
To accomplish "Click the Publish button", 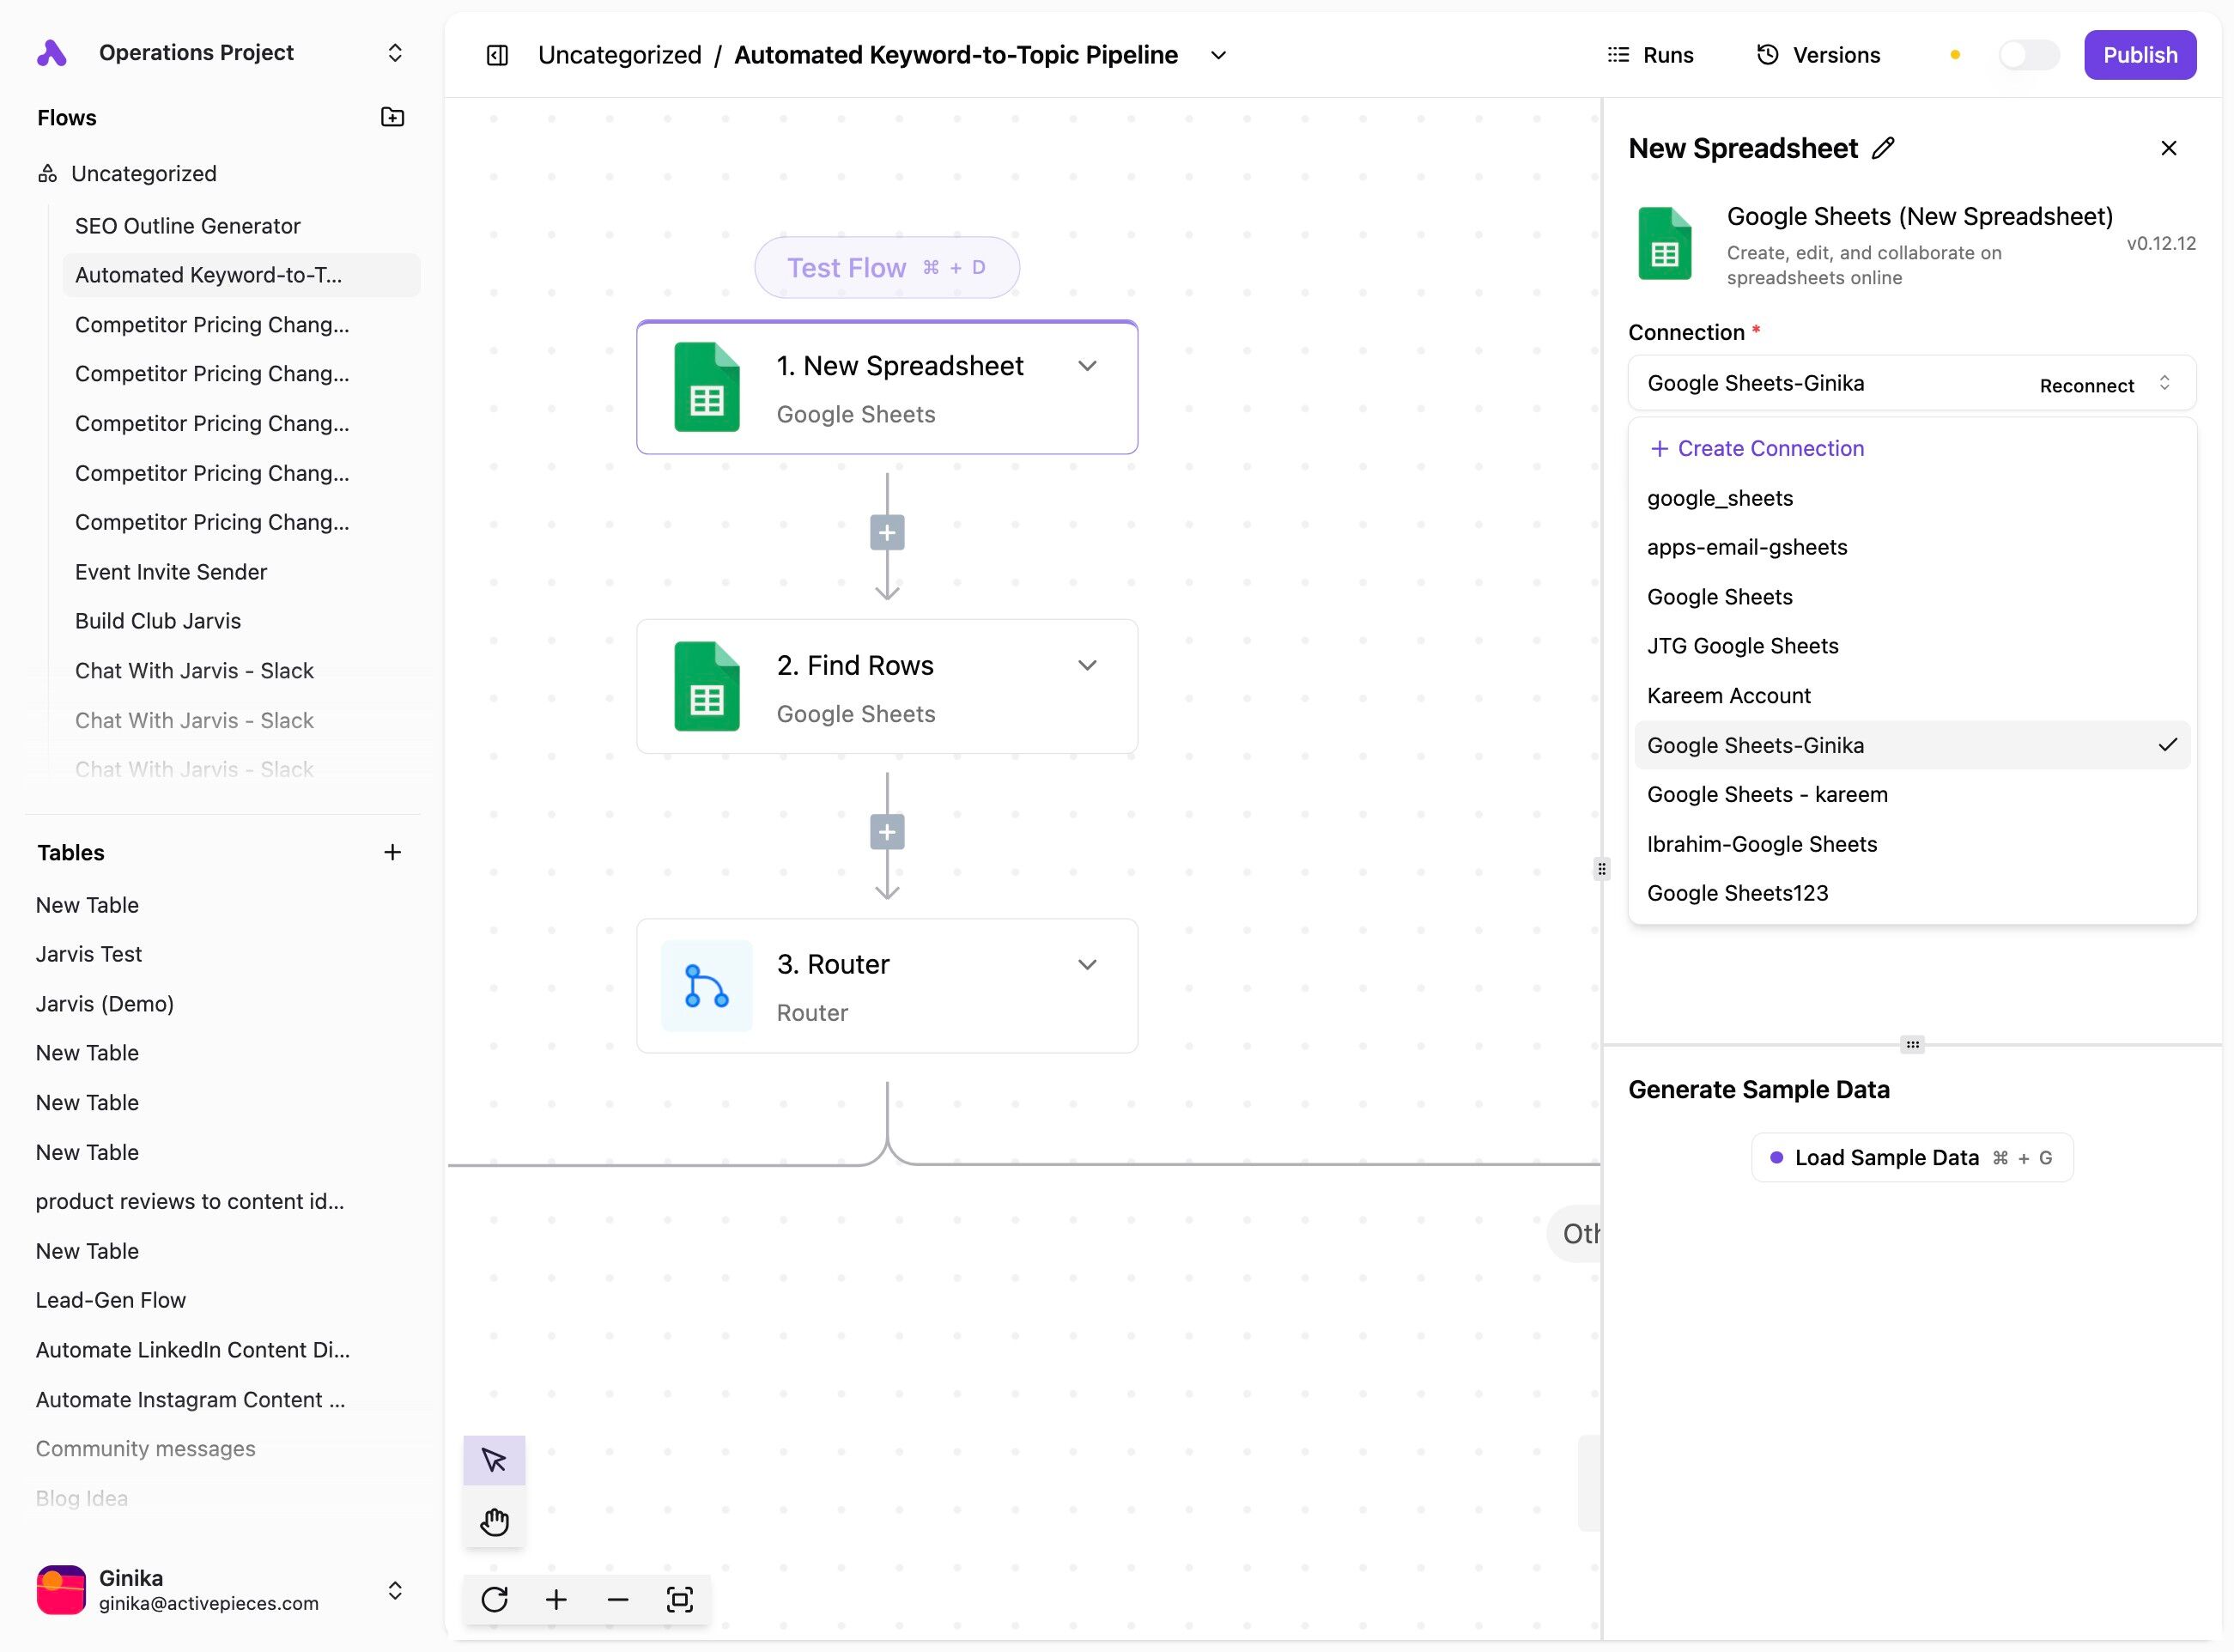I will click(x=2139, y=55).
